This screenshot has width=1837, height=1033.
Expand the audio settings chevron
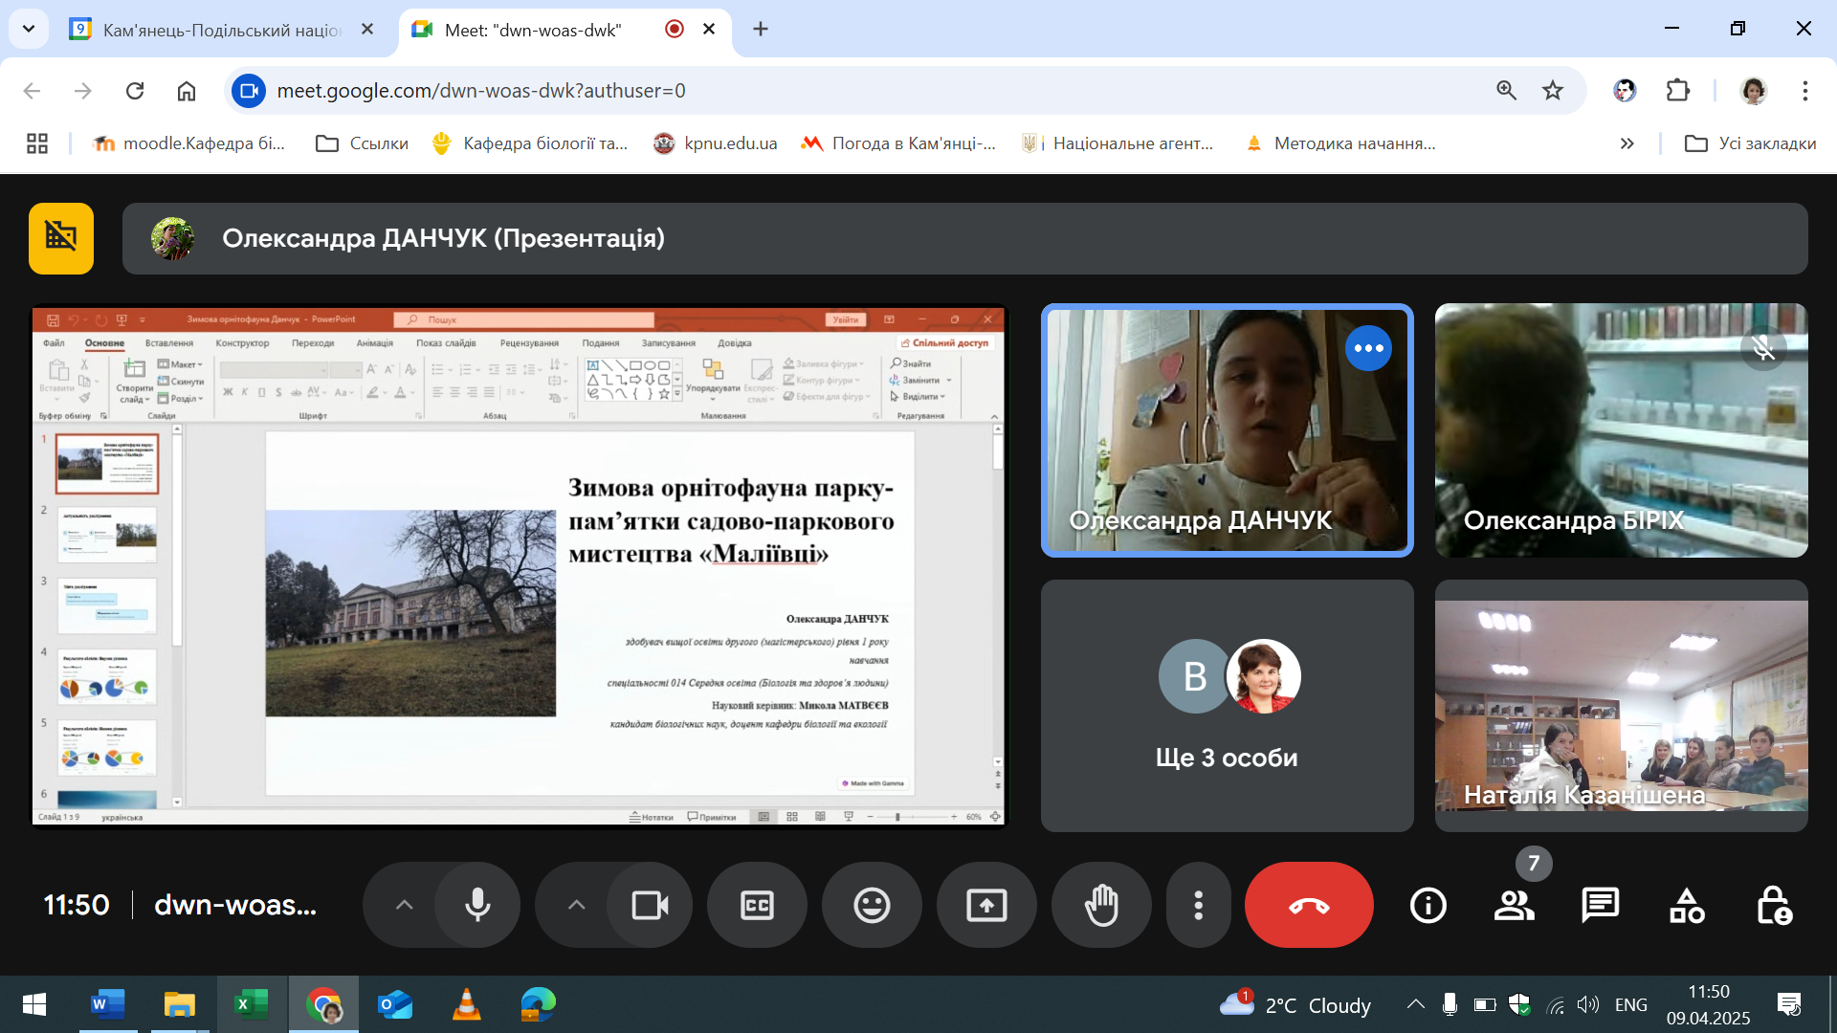[x=404, y=905]
